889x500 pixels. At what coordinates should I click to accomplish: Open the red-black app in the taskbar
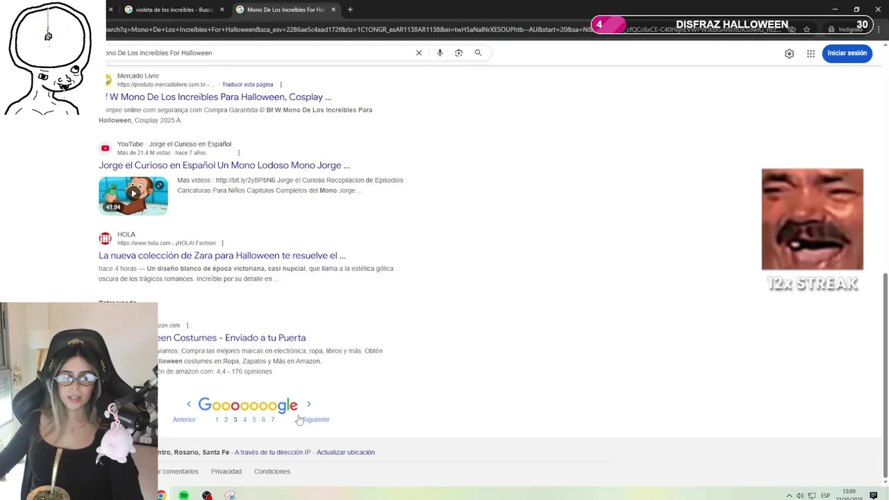207,495
